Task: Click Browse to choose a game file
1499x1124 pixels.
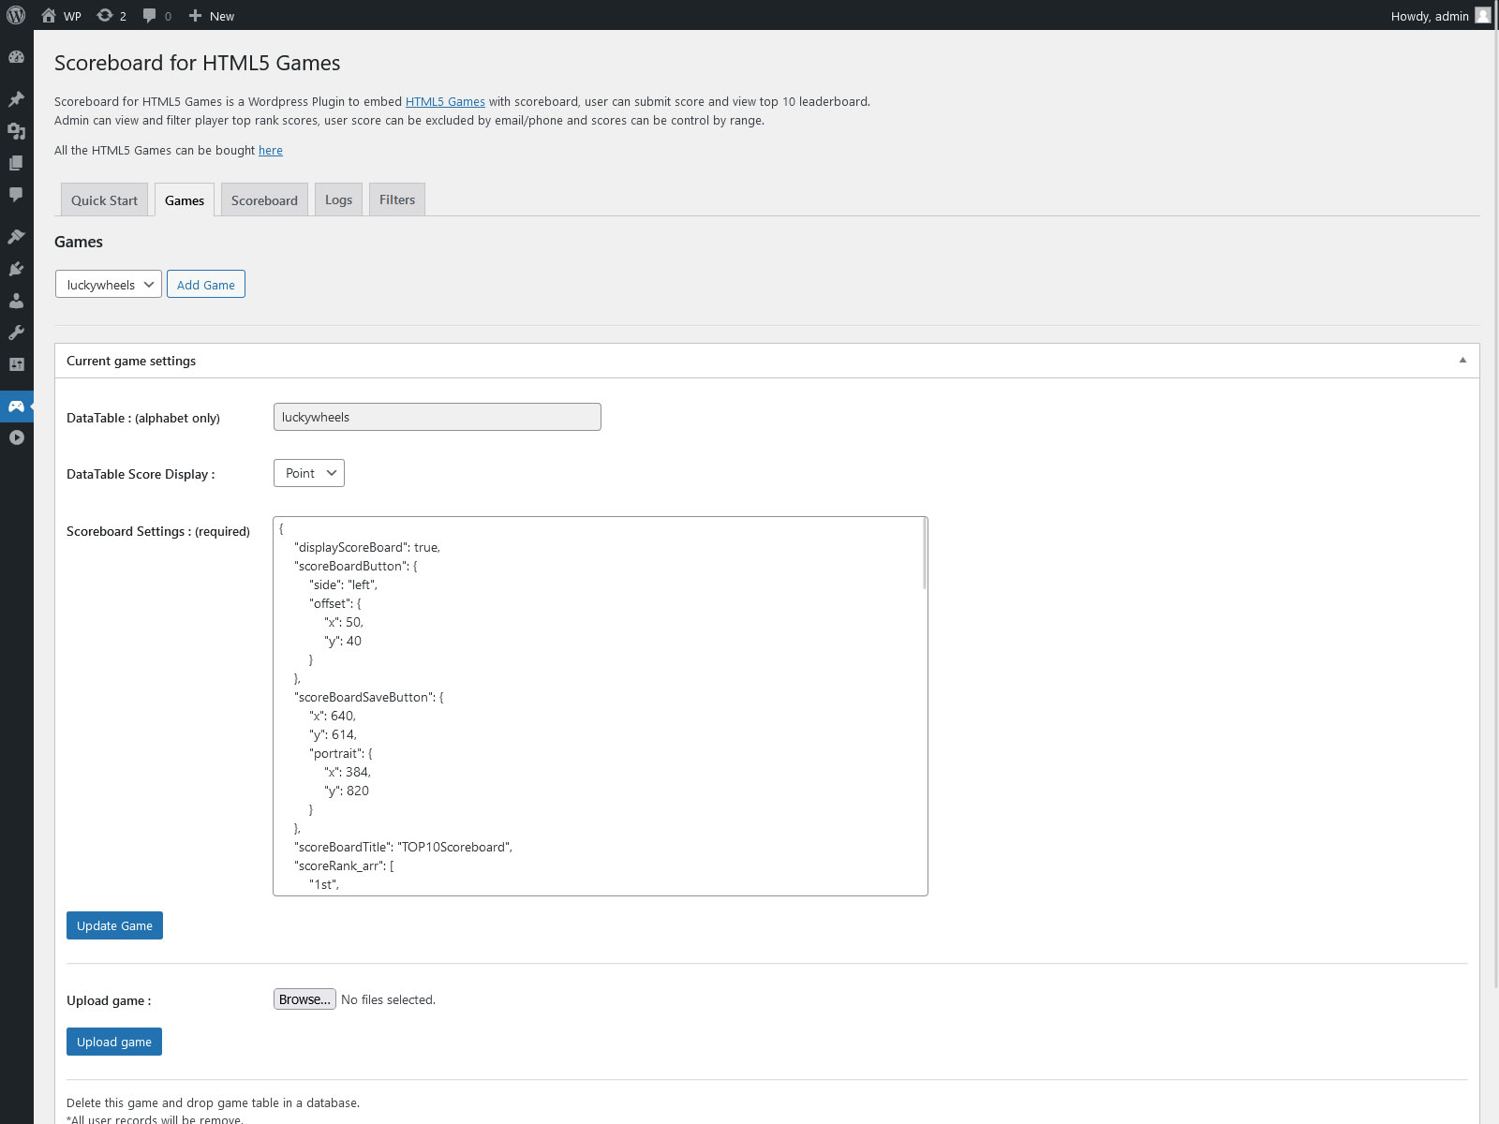Action: (304, 999)
